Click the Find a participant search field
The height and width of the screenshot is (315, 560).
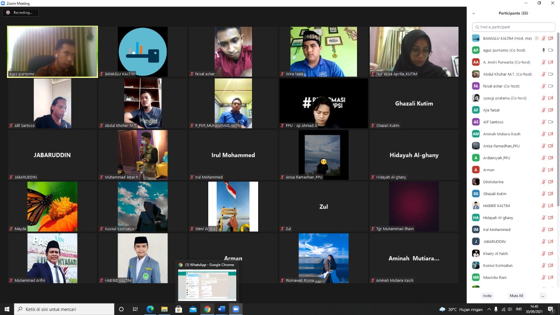[514, 27]
